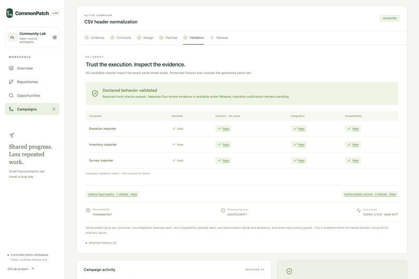
Task: Open Overview in the sidebar
Action: [x=32, y=68]
